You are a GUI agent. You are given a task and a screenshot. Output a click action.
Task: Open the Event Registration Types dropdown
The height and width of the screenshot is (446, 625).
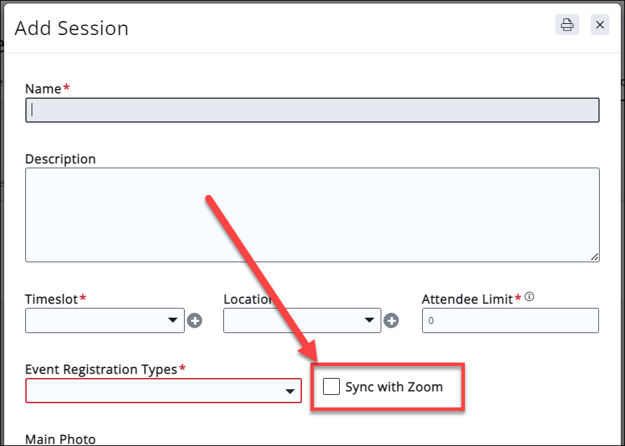click(164, 391)
